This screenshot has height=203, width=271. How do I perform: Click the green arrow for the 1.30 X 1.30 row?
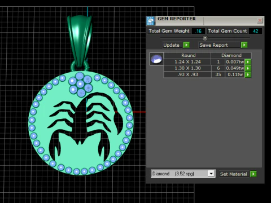point(248,68)
